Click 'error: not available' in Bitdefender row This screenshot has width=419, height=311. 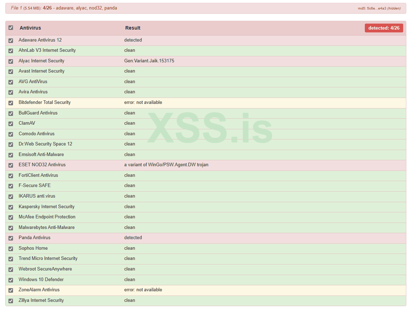point(143,102)
